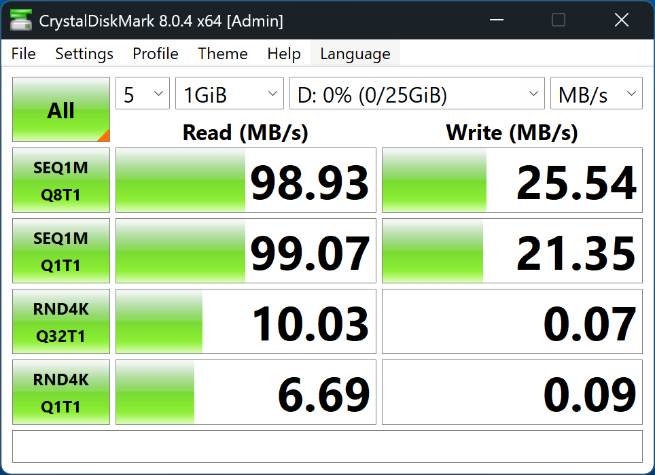The width and height of the screenshot is (655, 475).
Task: Open the Language menu
Action: click(x=355, y=54)
